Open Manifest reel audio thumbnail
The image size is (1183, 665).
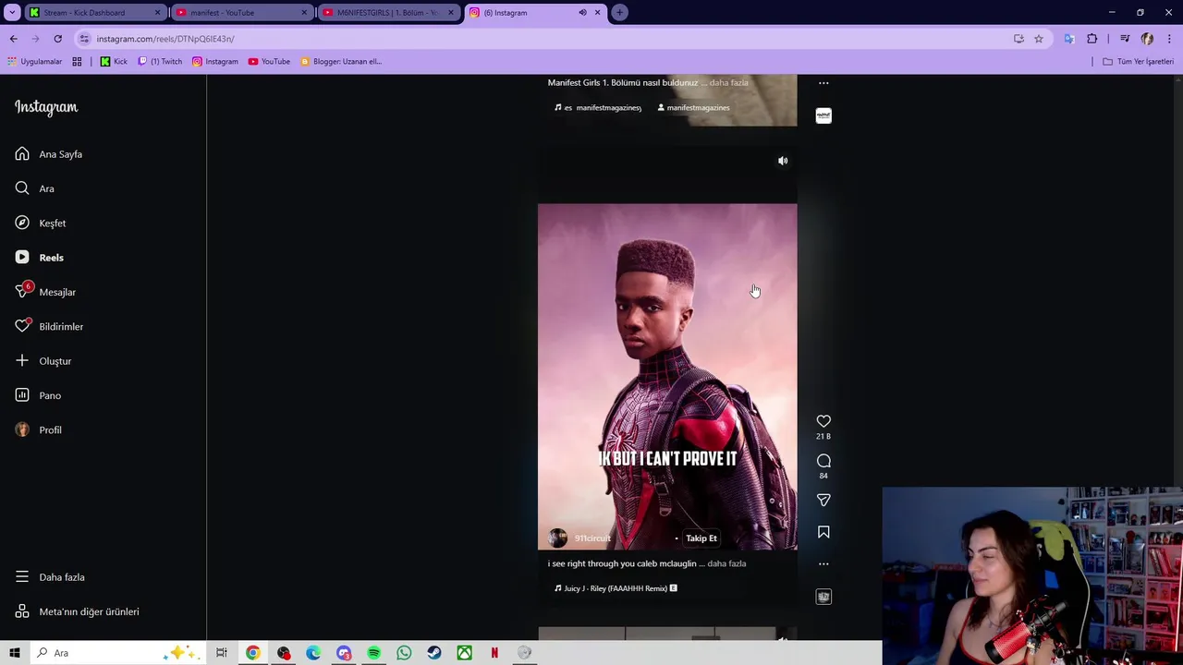pos(823,115)
